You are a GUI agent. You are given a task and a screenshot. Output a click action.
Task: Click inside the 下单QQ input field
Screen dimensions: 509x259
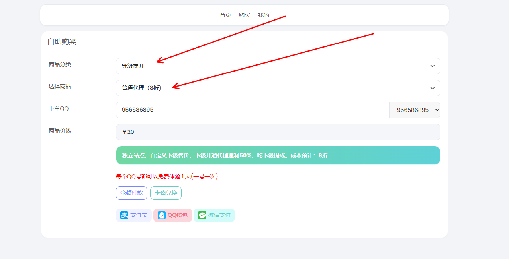[x=252, y=110]
